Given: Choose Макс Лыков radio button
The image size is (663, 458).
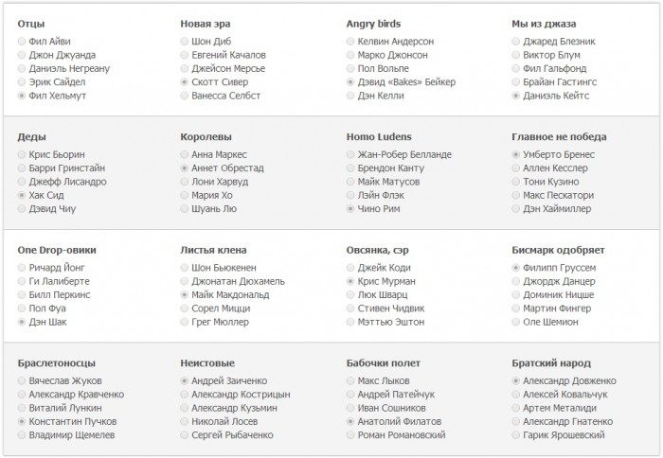Looking at the screenshot, I should (x=350, y=381).
